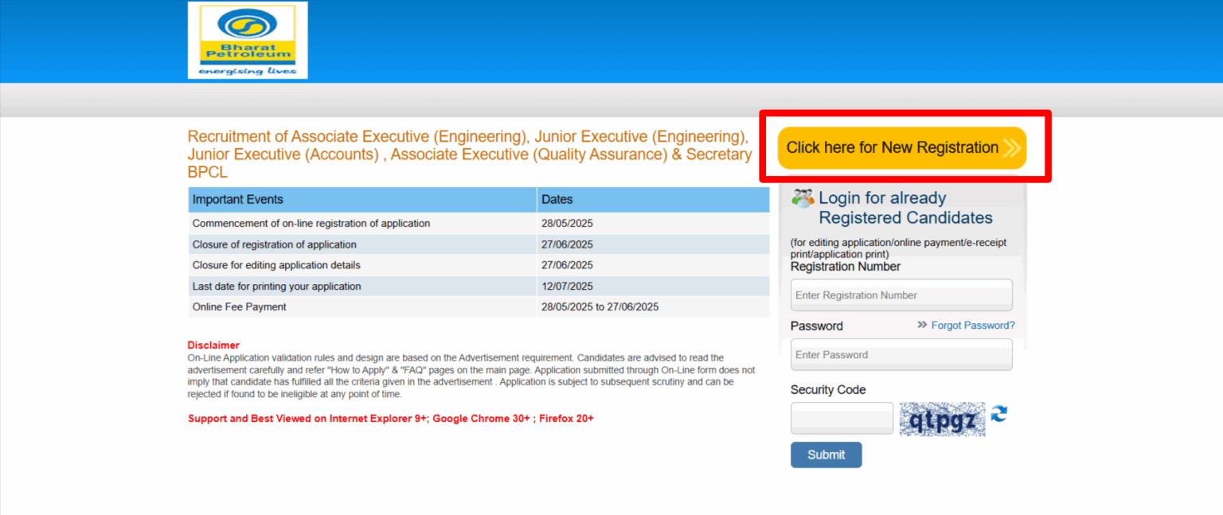Click the Registration Number input field
1223x515 pixels.
pyautogui.click(x=901, y=295)
